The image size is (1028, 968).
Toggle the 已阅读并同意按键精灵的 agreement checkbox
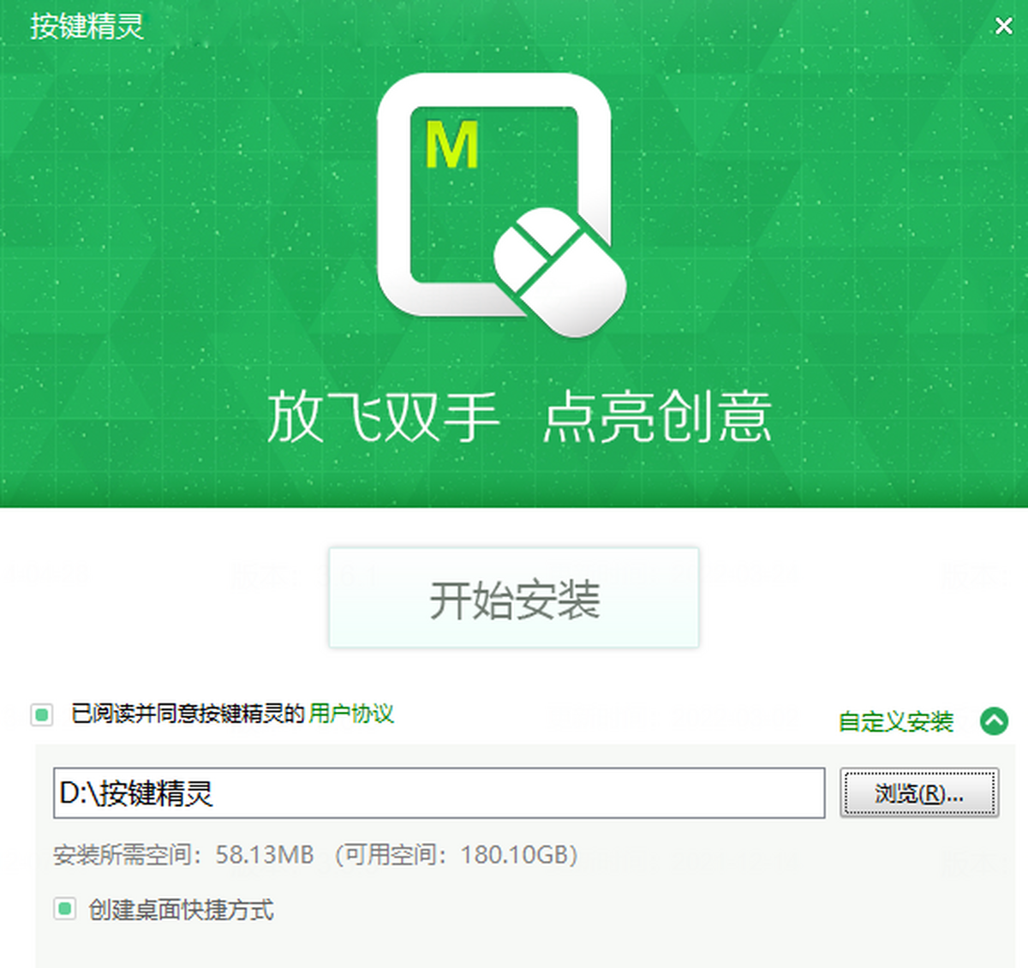(42, 714)
